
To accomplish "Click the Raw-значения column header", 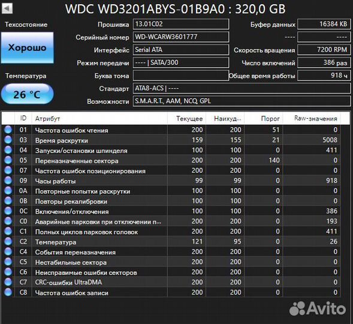I will [312, 118].
